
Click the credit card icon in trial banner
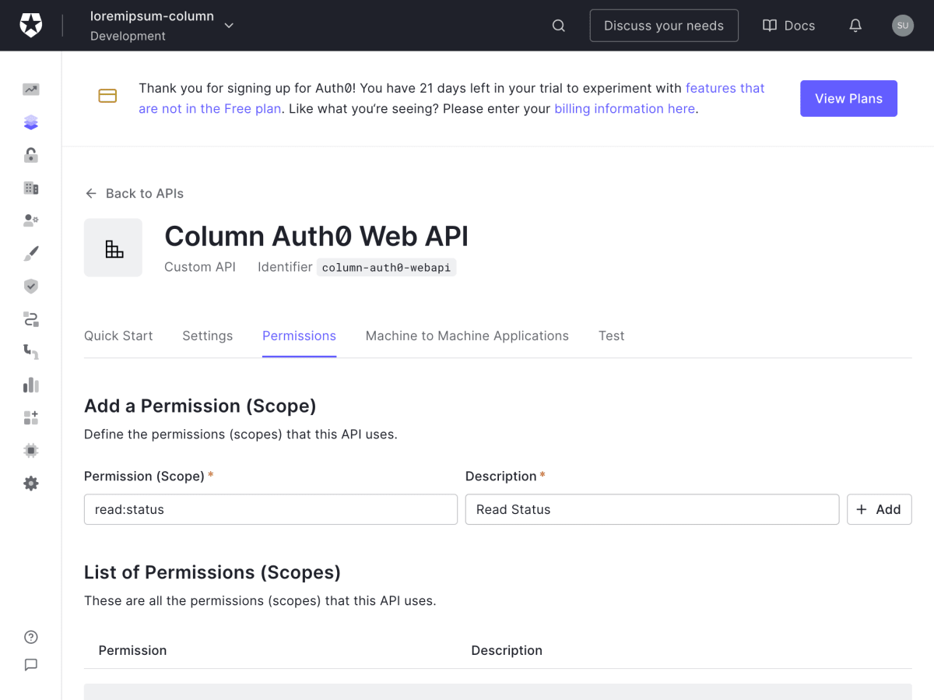pos(107,96)
